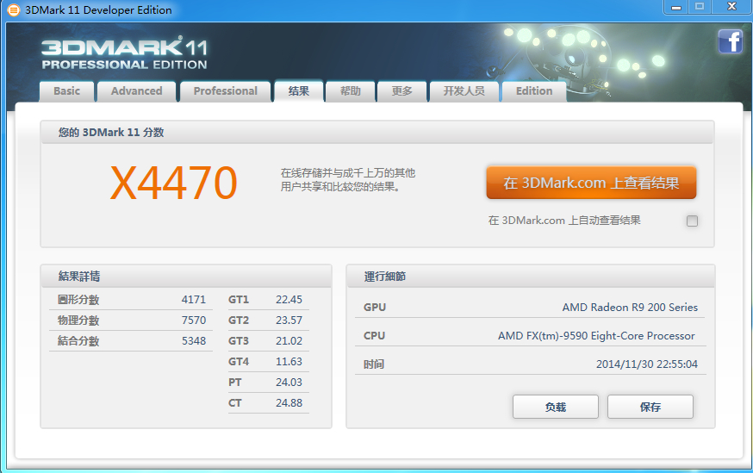Open the Facebook icon link
Image resolution: width=753 pixels, height=473 pixels.
tap(731, 41)
